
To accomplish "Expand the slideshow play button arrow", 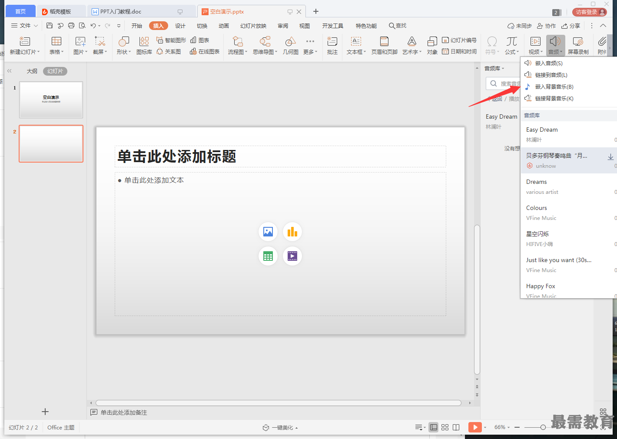I will [x=485, y=427].
